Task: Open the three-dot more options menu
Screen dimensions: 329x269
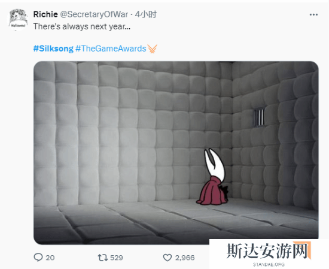Action: 313,15
